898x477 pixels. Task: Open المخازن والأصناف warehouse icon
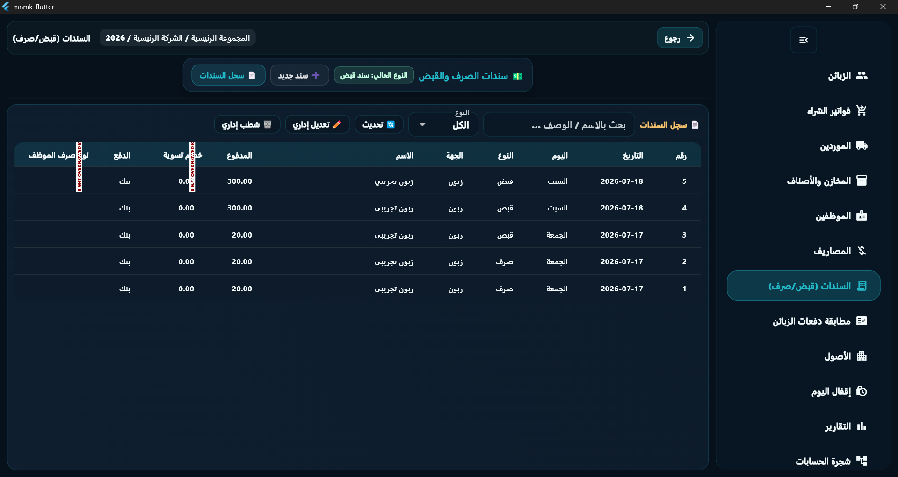(862, 181)
